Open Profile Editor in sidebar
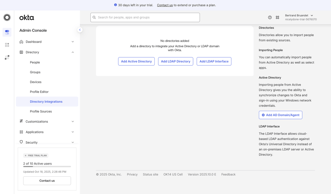This screenshot has width=331, height=194. point(39,92)
